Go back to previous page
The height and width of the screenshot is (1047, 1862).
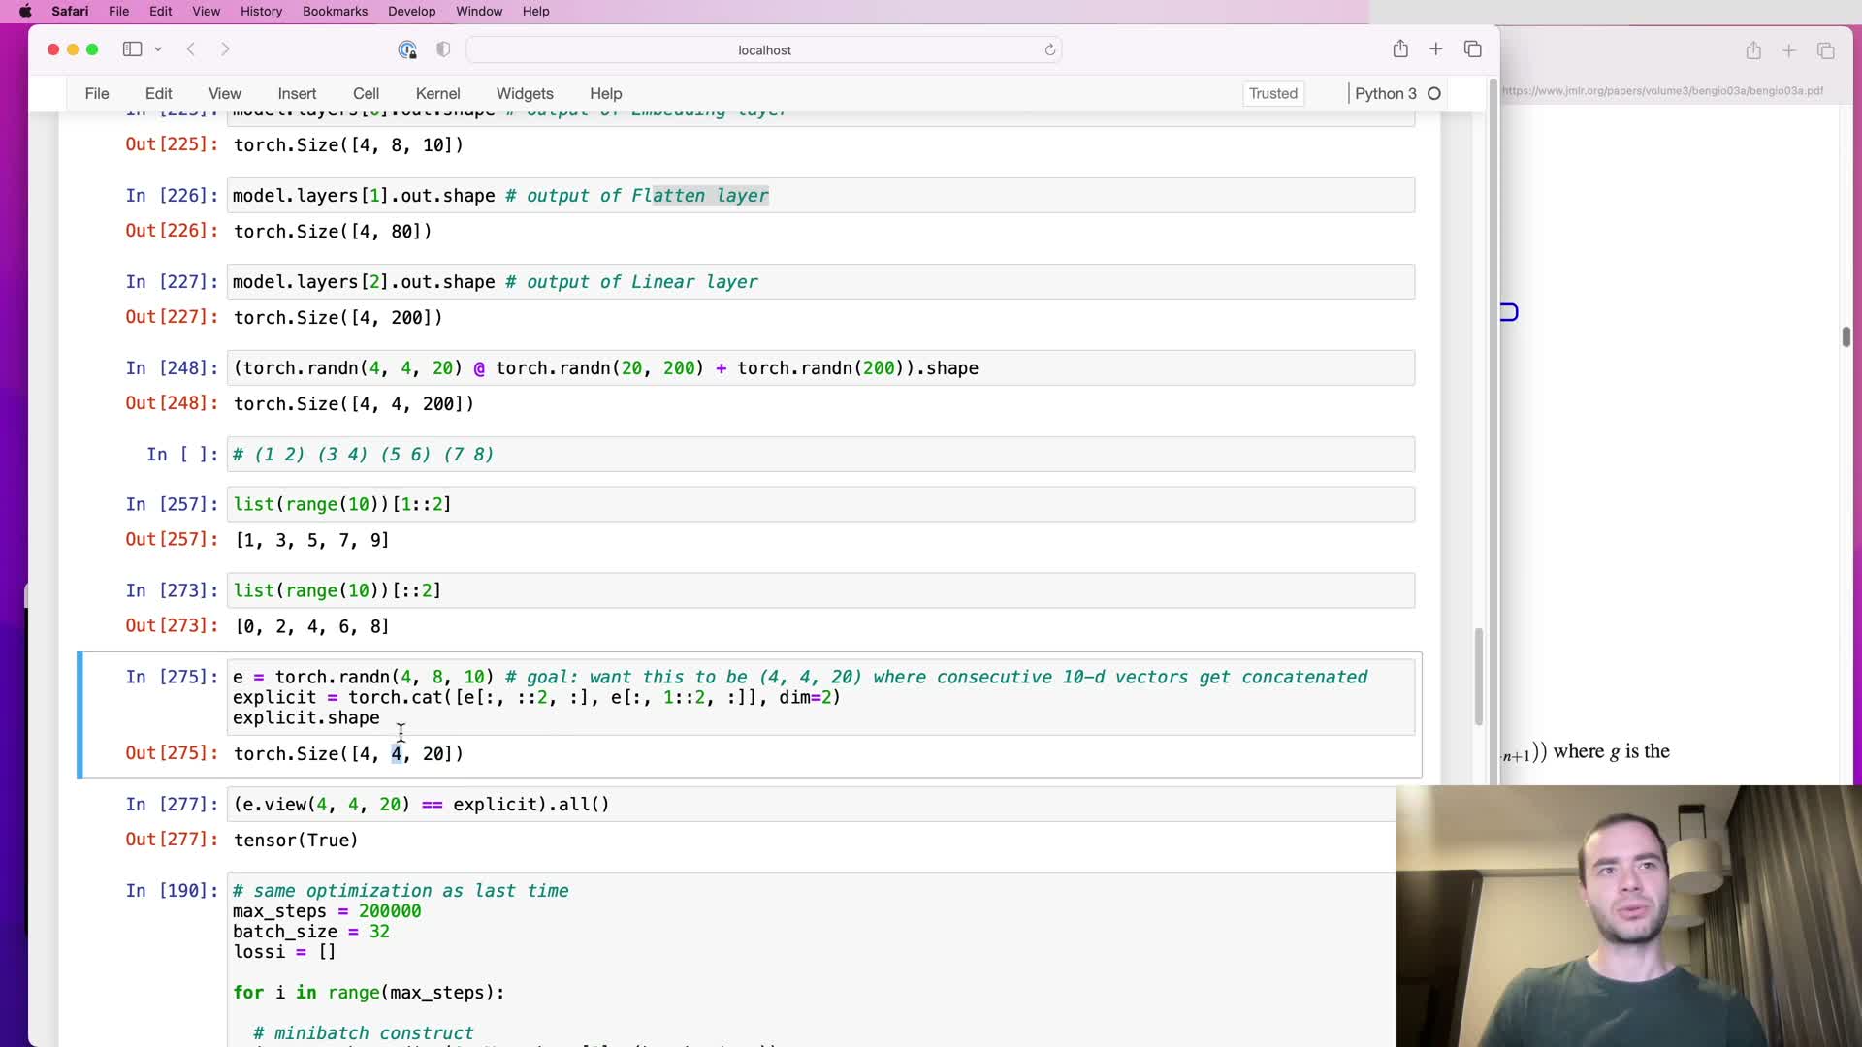191,49
